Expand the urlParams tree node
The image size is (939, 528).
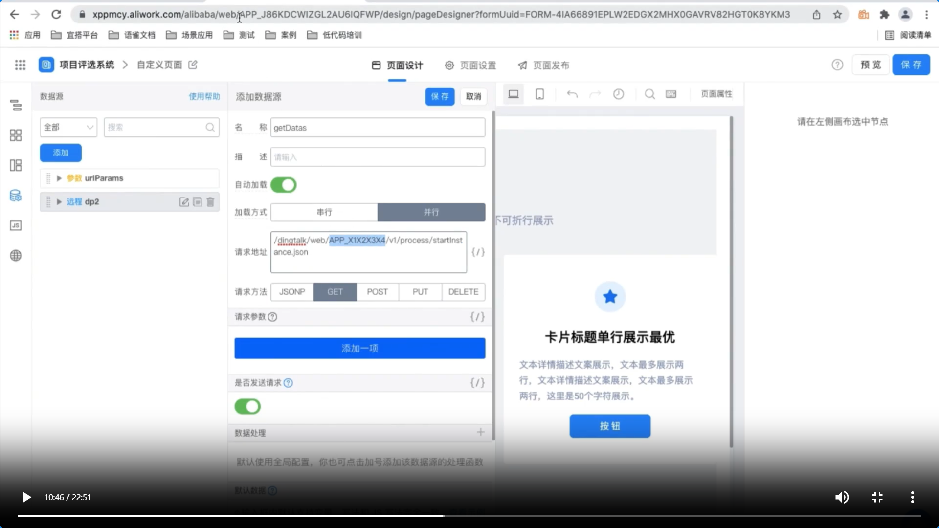coord(59,178)
